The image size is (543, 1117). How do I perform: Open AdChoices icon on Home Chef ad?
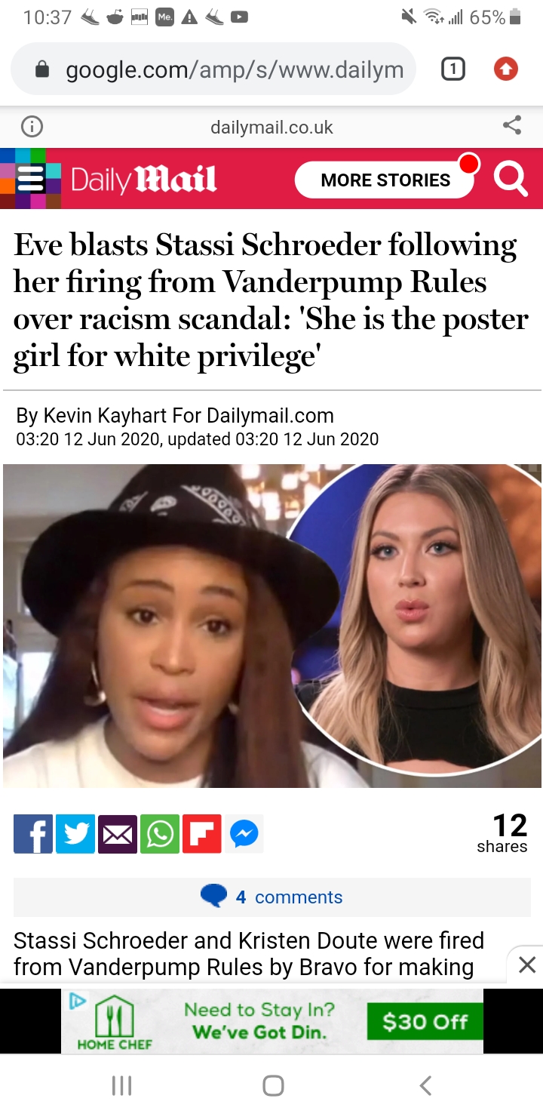coord(76,1002)
